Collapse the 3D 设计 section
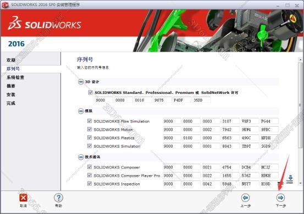Viewport: 304px width, 214px height. (81, 82)
